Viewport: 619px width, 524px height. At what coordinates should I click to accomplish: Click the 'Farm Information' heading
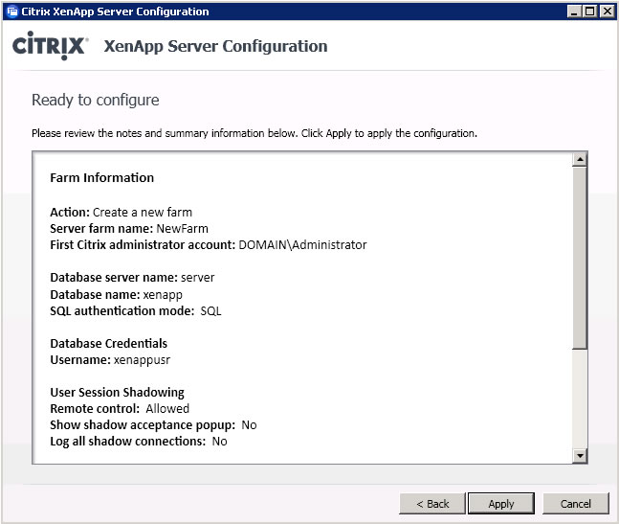point(101,178)
